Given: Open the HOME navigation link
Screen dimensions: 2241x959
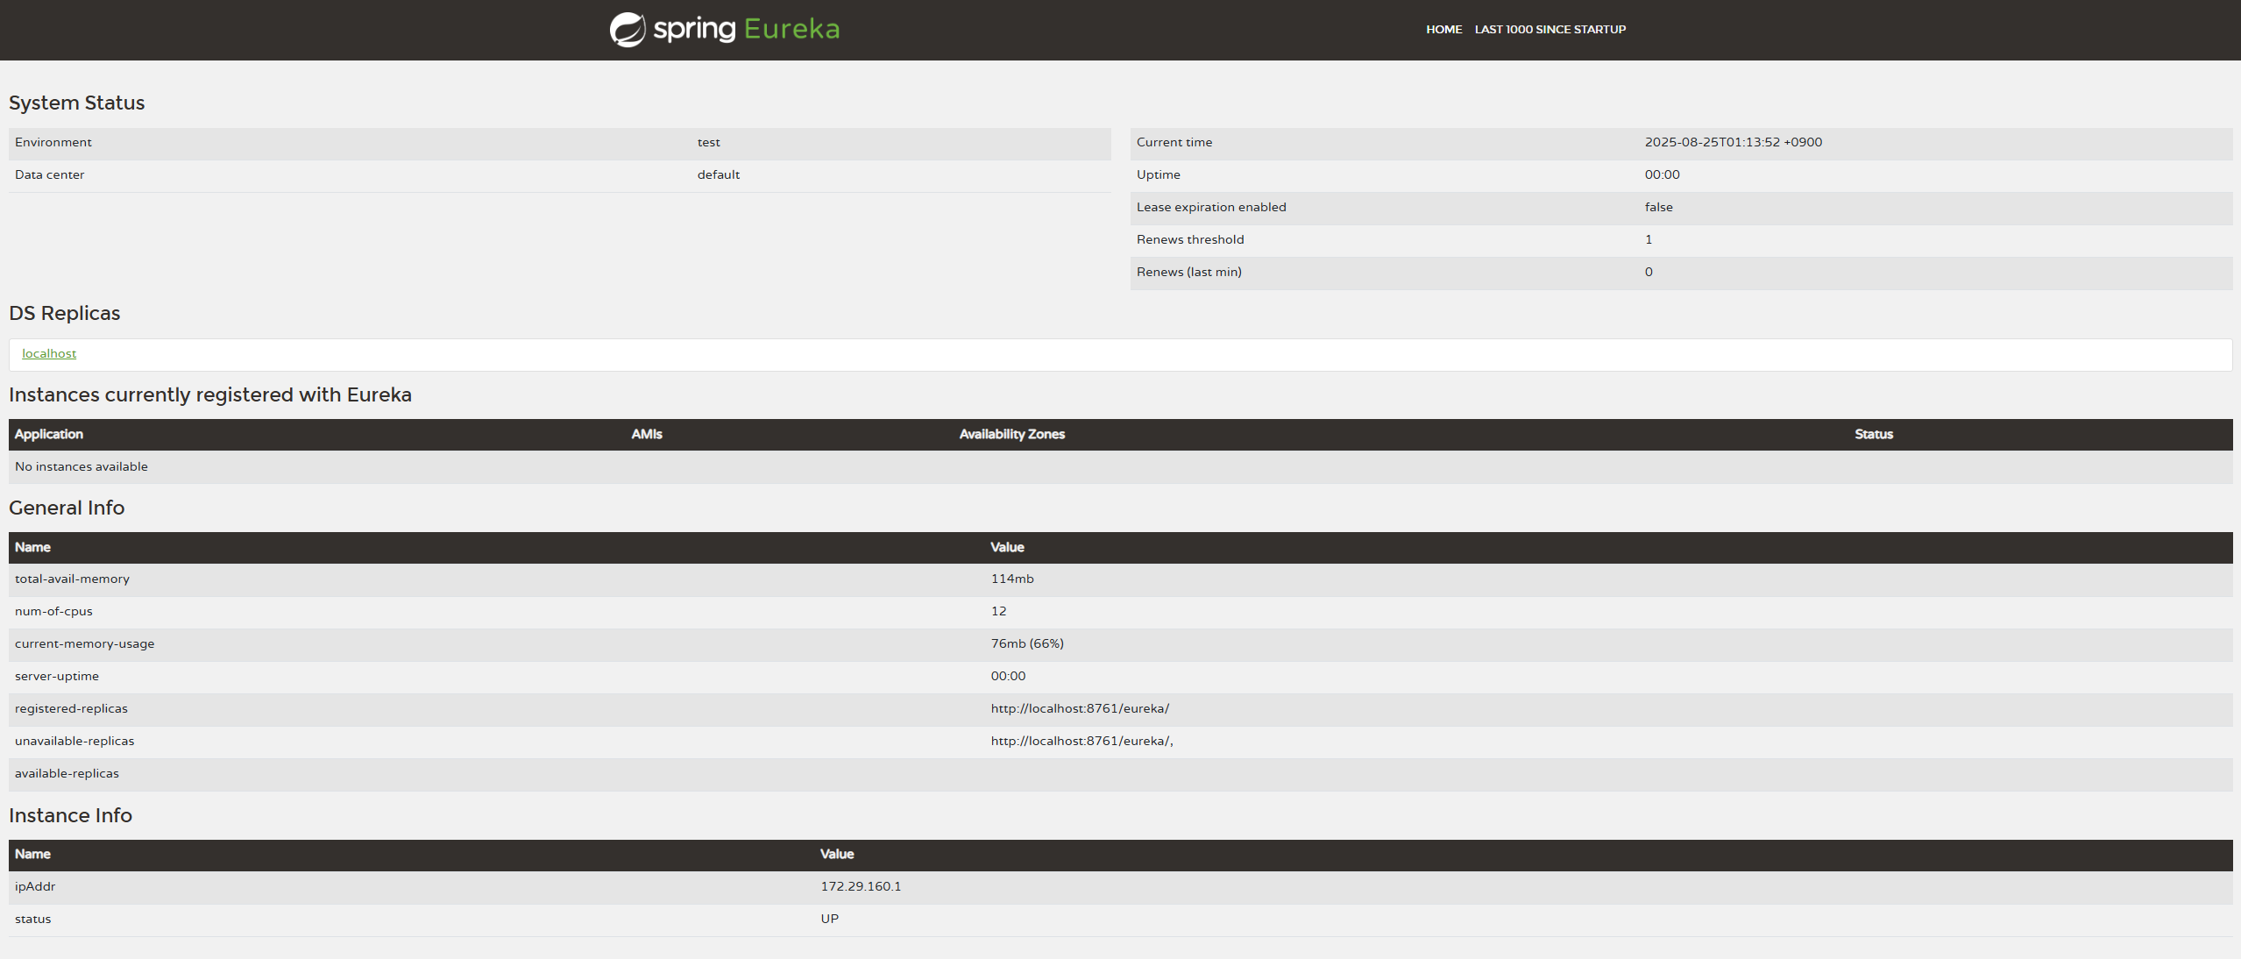Looking at the screenshot, I should click(x=1443, y=30).
